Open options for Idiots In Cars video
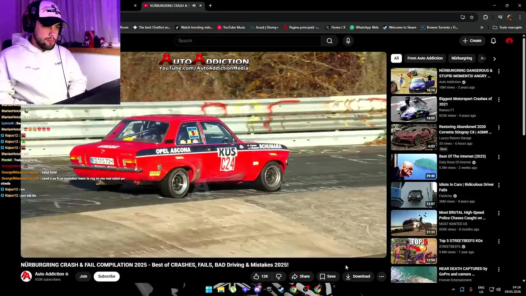The height and width of the screenshot is (296, 526). [x=498, y=185]
